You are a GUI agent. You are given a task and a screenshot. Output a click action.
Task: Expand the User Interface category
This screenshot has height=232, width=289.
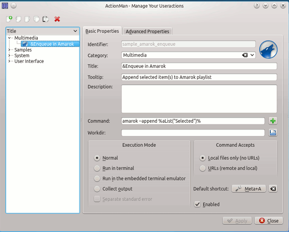point(9,61)
